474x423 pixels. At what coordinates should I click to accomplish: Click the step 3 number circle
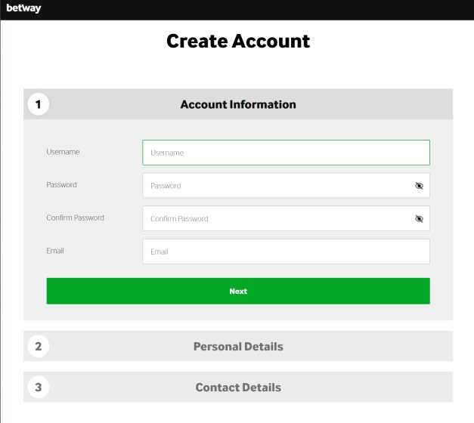tap(39, 387)
